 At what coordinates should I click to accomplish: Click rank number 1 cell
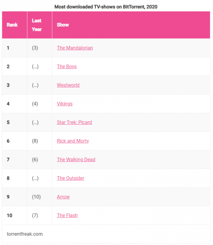coord(8,48)
